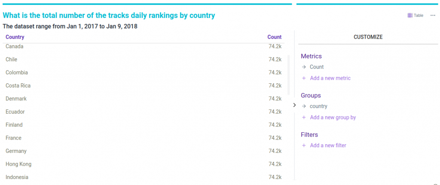Select the Costa Rica row

[x=18, y=85]
